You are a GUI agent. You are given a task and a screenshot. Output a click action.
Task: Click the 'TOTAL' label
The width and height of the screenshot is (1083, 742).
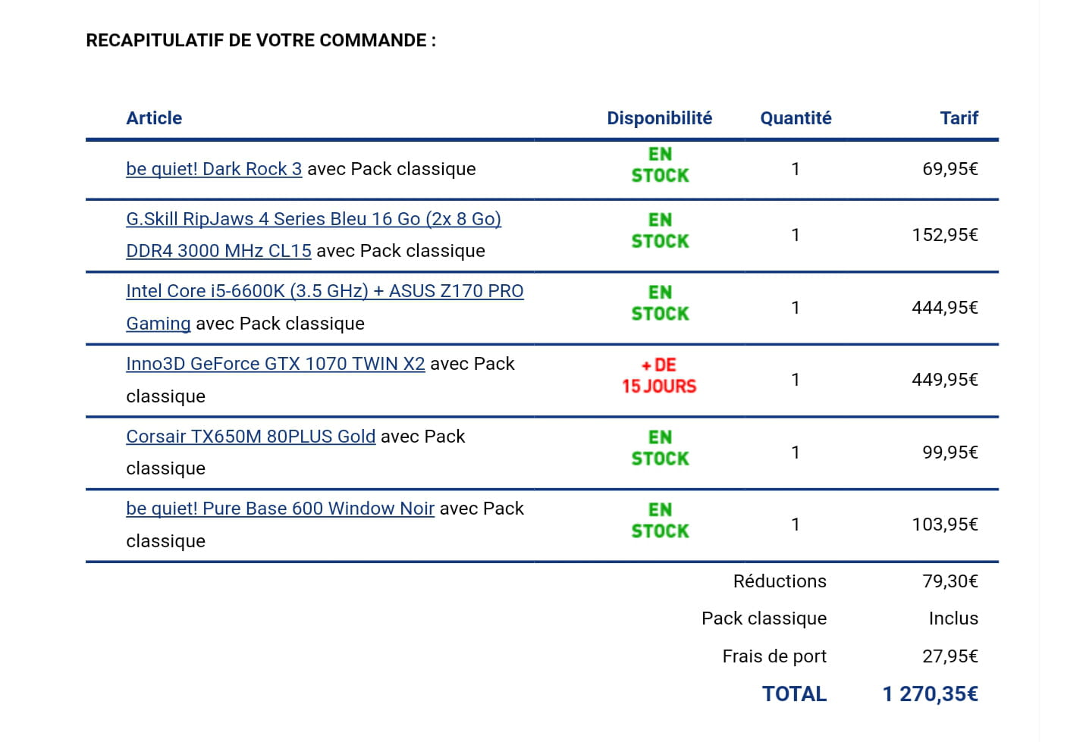pyautogui.click(x=794, y=694)
